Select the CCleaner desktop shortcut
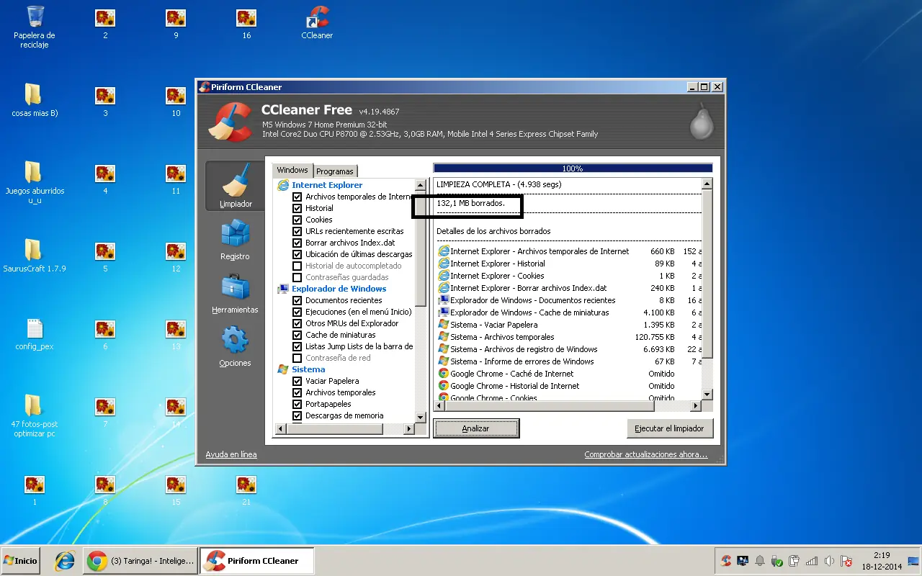922x576 pixels. click(x=317, y=22)
